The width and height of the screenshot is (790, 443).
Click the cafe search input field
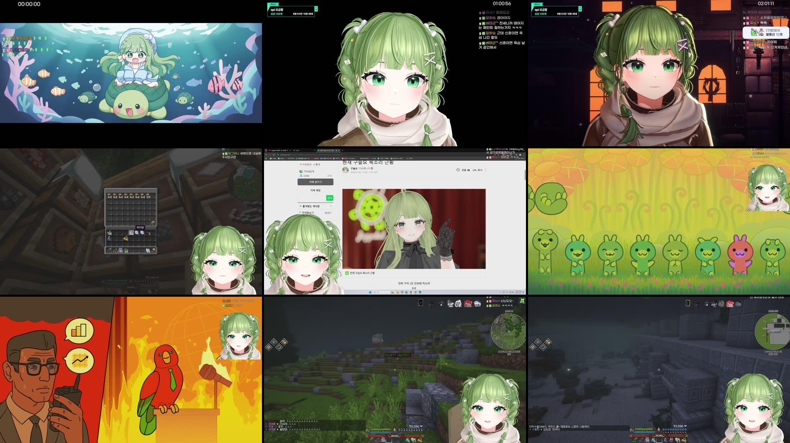tap(312, 198)
